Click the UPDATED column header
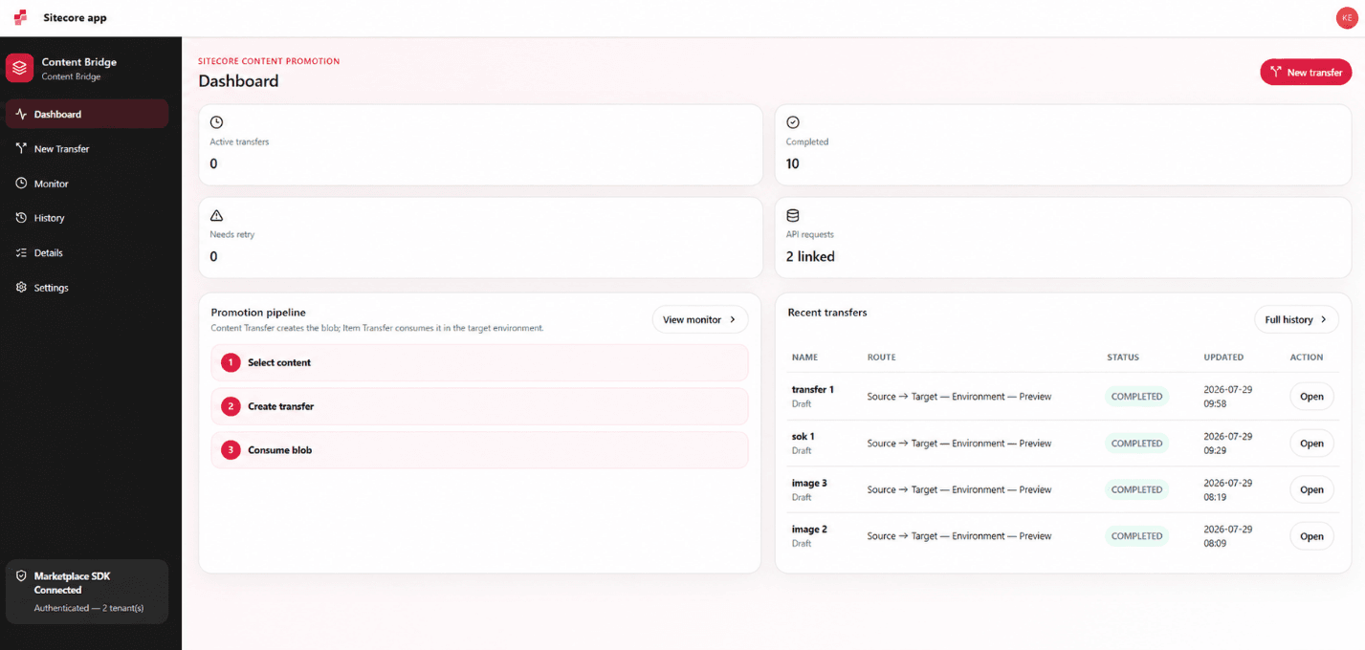This screenshot has height=650, width=1365. 1223,357
